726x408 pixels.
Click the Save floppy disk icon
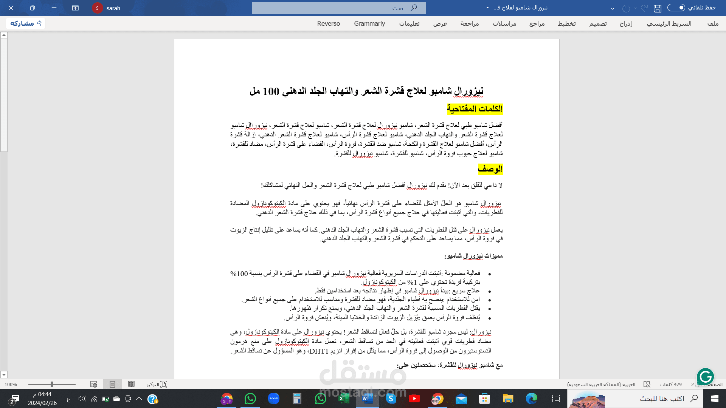coord(658,8)
